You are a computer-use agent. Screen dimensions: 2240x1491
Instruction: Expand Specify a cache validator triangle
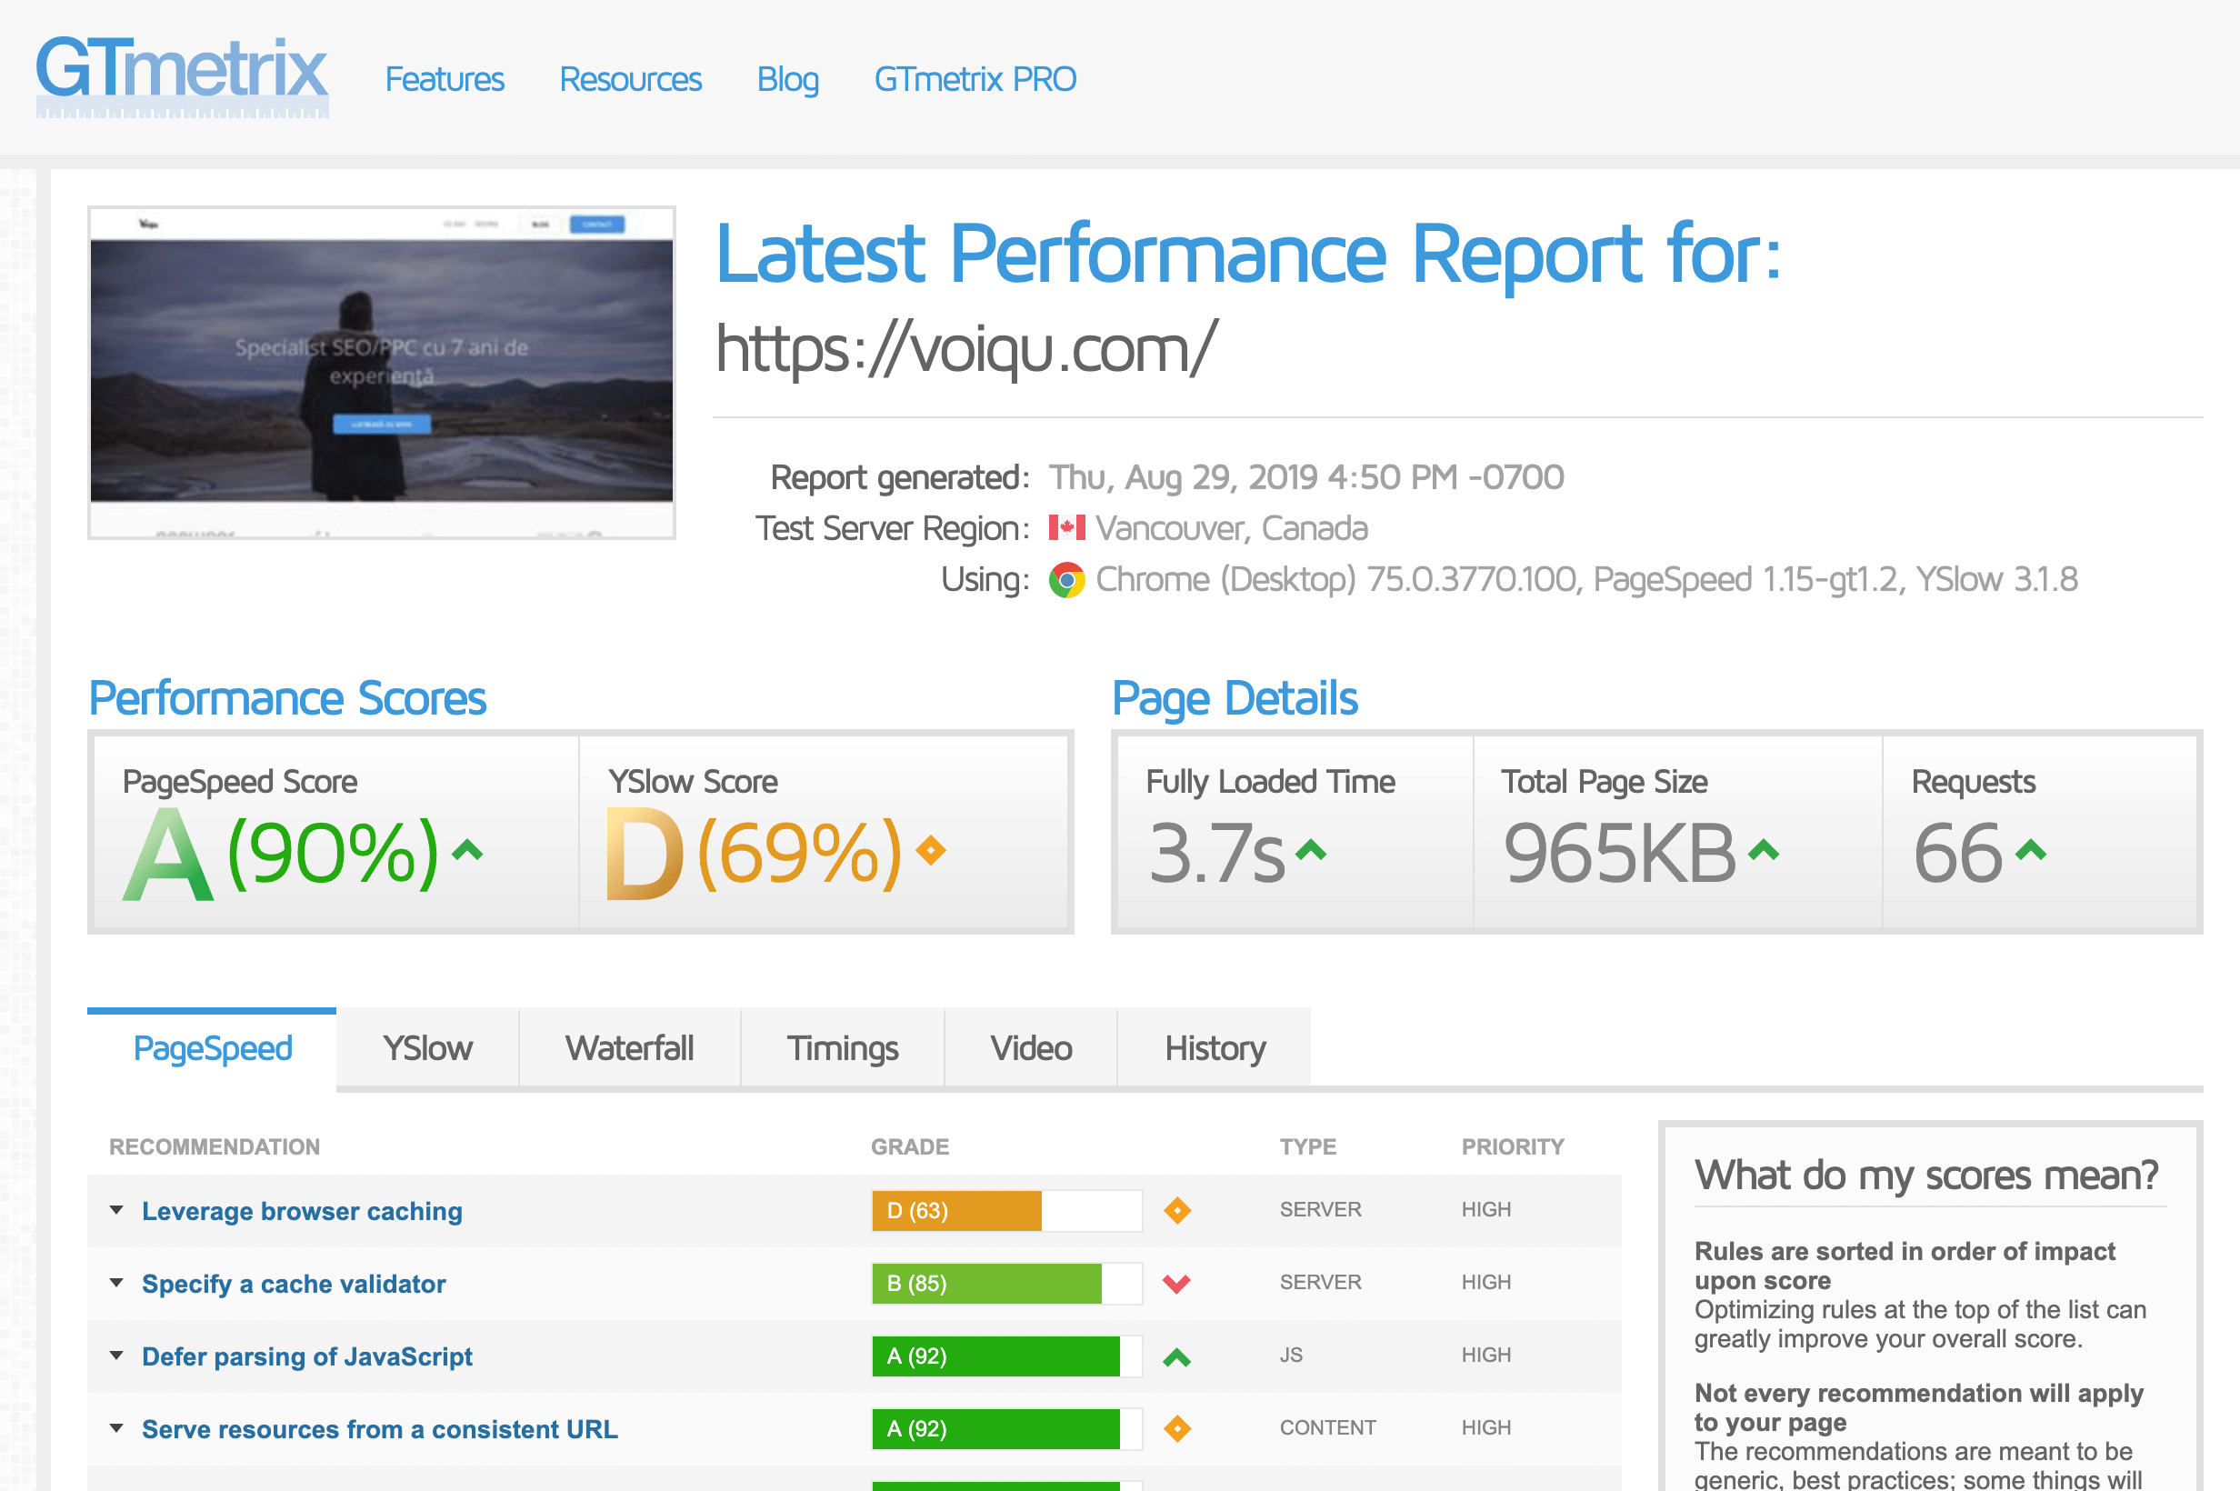point(116,1283)
